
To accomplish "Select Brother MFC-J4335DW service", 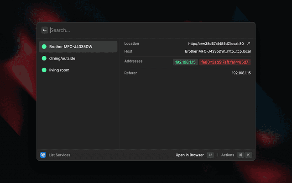I will [x=78, y=47].
